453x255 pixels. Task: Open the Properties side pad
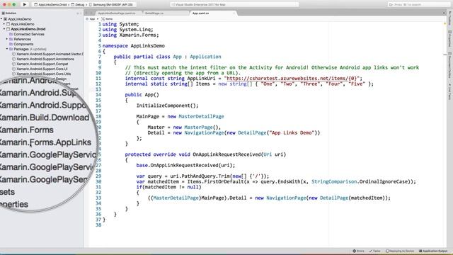click(450, 38)
